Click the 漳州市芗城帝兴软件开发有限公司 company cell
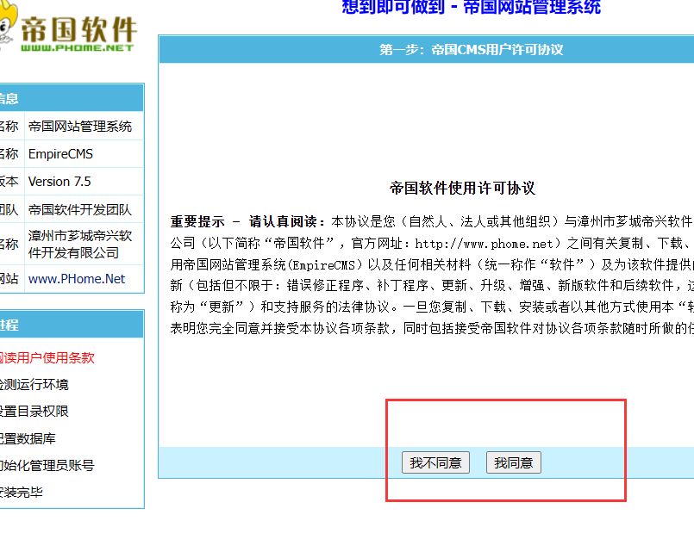 80,244
